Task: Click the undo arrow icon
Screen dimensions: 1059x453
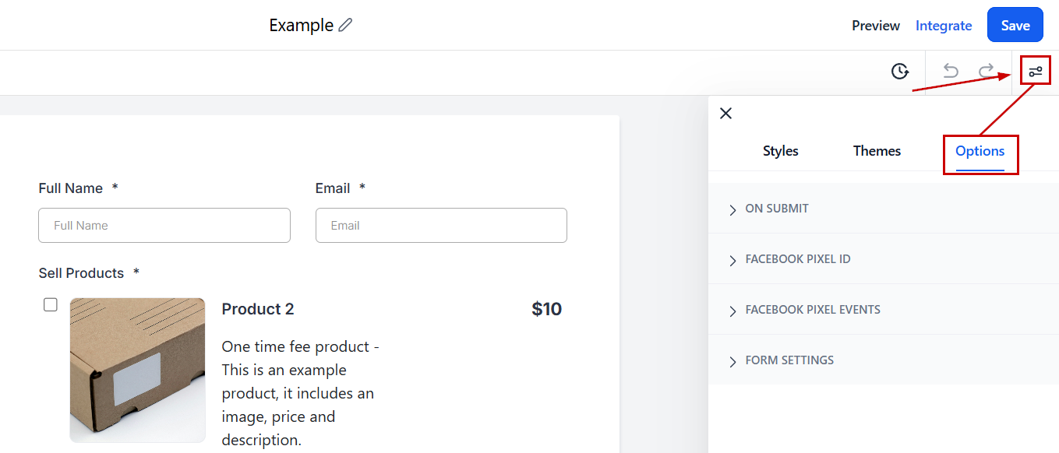Action: 951,71
